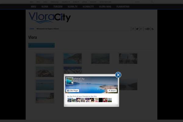Open the VLORA.TV menu item
Viewport: 183px width, 122px height.
(73, 6)
